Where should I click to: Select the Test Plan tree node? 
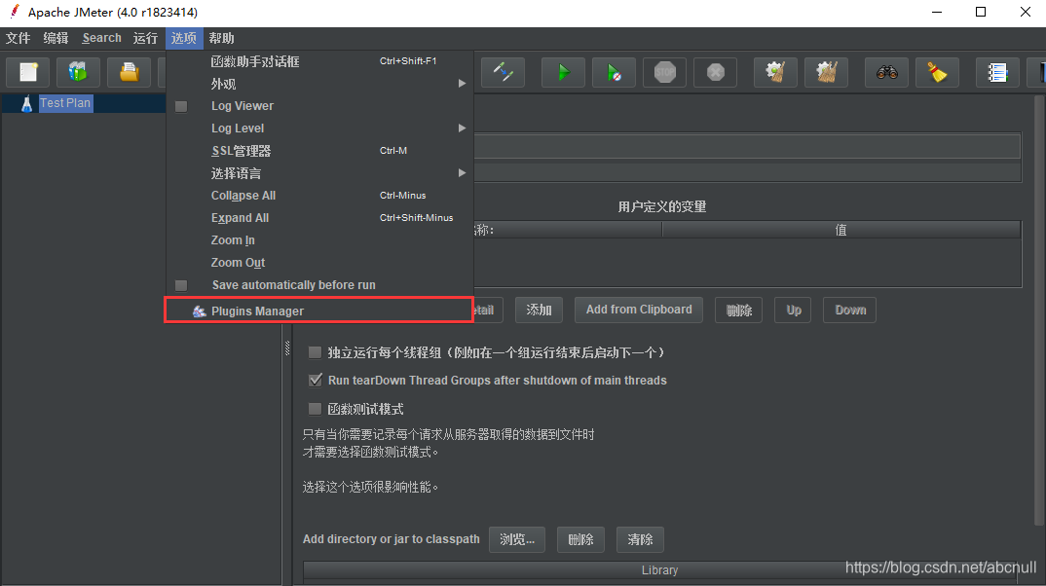point(65,102)
